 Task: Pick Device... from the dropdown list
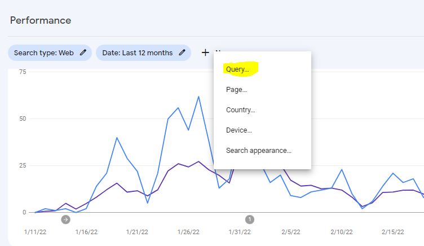[x=238, y=130]
